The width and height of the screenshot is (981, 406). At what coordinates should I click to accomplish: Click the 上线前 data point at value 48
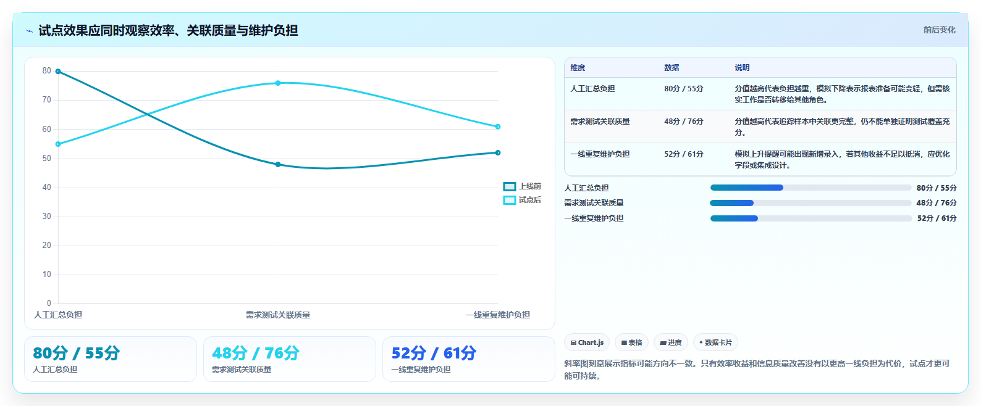(278, 165)
